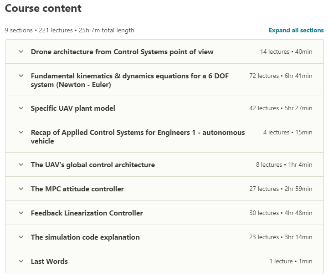Expand the Fundamental kinematics & dynamics chevron
Image resolution: width=328 pixels, height=277 pixels.
(21, 76)
